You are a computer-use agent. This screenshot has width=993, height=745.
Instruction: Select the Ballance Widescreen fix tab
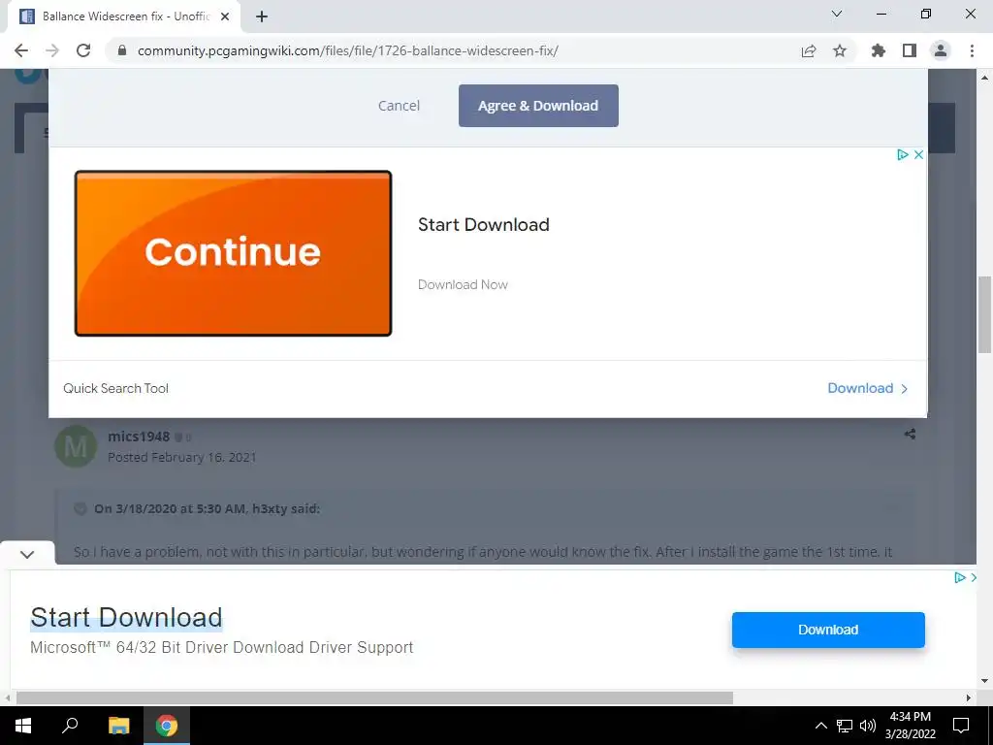pos(124,17)
